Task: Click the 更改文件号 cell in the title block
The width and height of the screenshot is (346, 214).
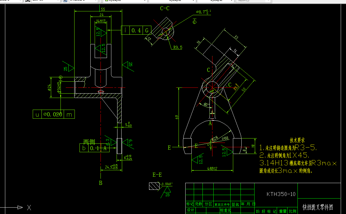Action: click(222, 205)
